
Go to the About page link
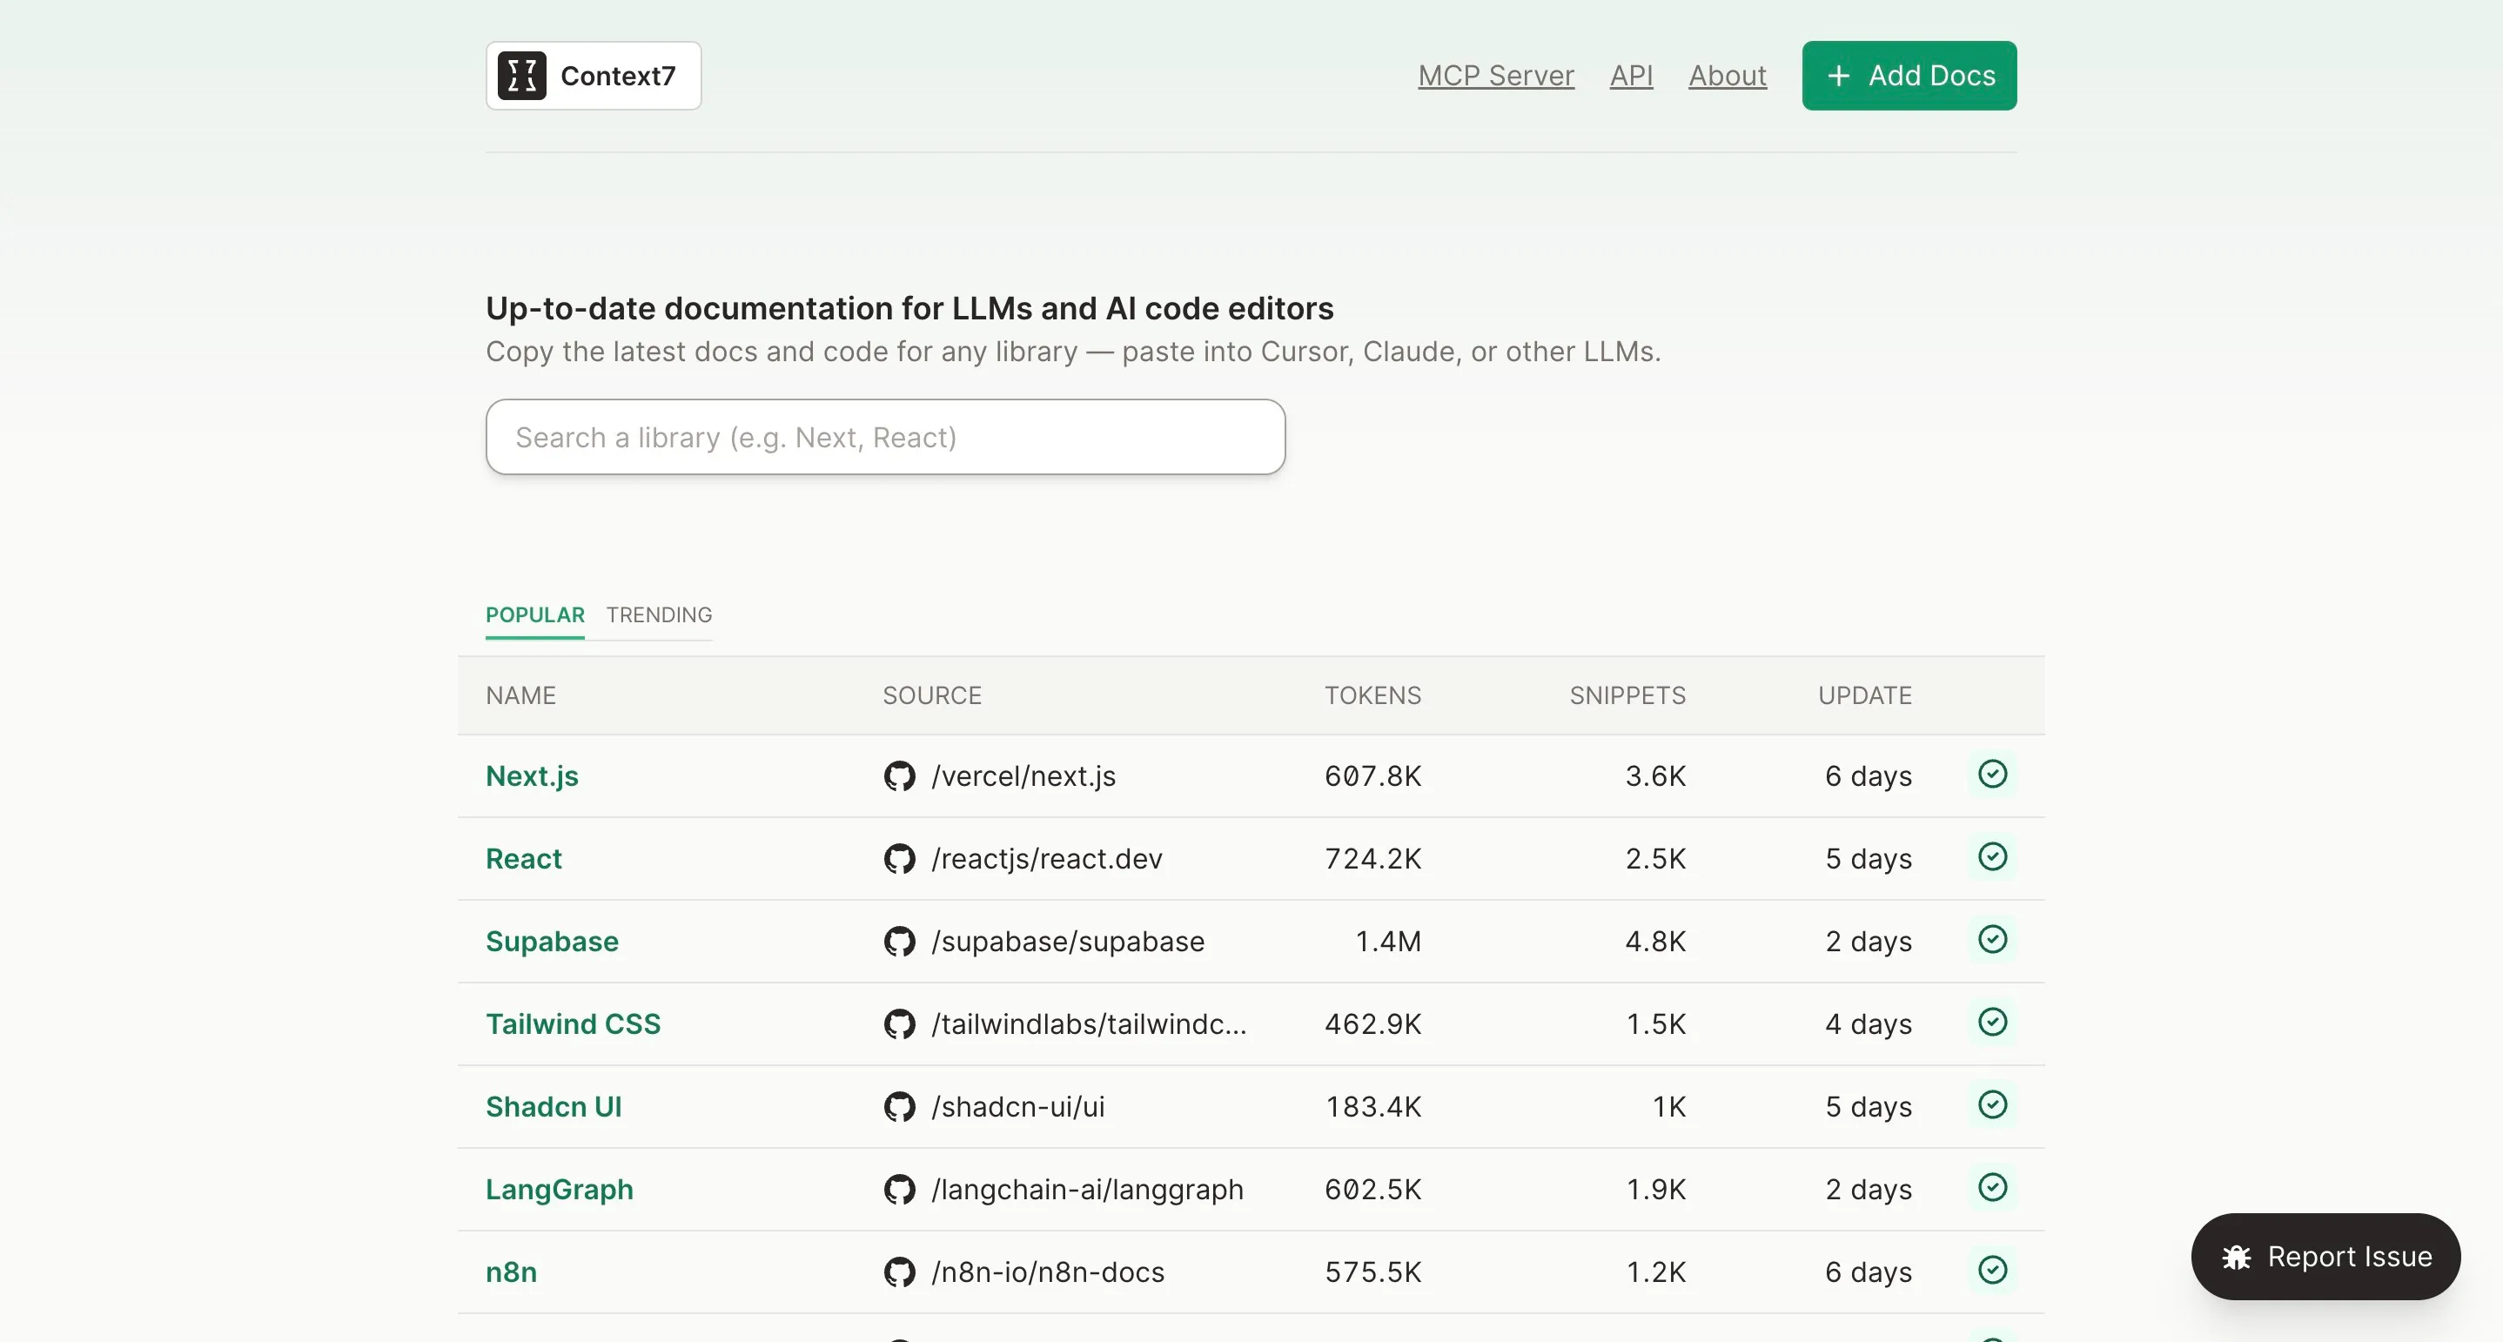1727,76
